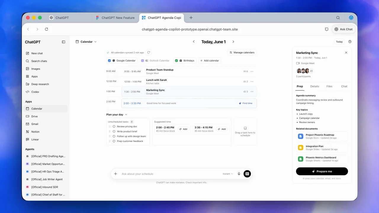Check off Follow up with design team
The image size is (379, 213).
[114, 136]
